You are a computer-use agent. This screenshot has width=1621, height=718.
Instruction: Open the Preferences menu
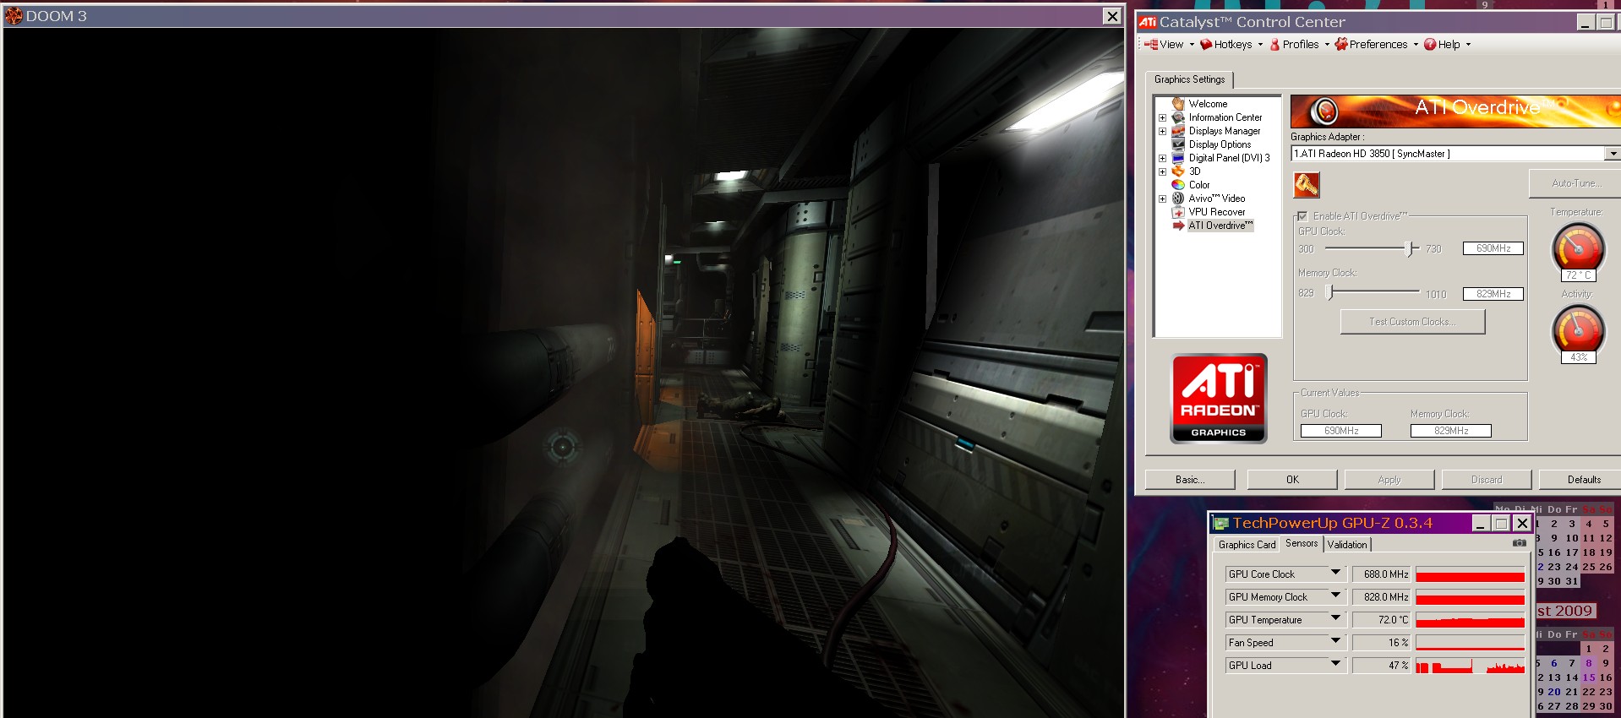(x=1377, y=45)
